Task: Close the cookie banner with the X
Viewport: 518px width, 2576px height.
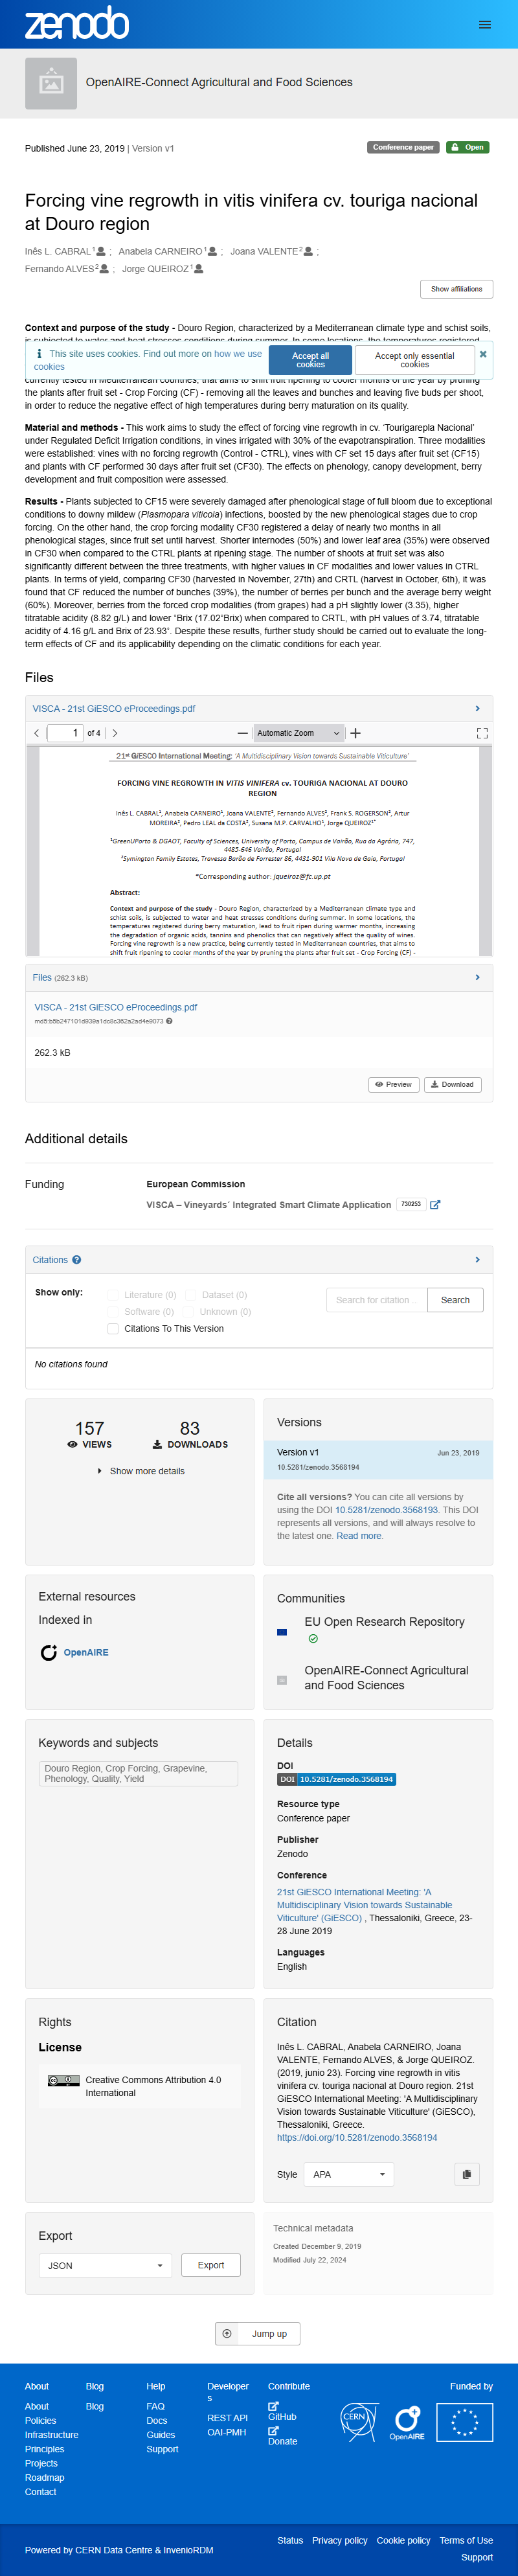Action: [x=483, y=354]
